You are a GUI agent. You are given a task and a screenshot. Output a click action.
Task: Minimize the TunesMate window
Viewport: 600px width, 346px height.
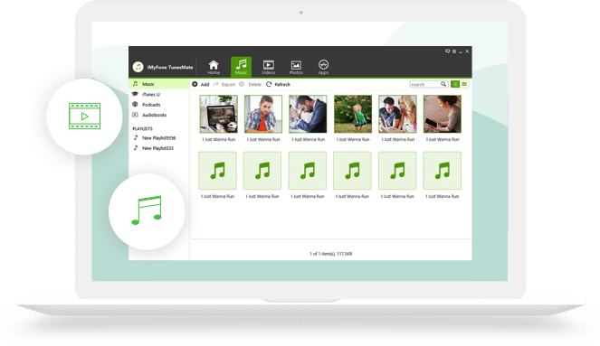pyautogui.click(x=461, y=51)
